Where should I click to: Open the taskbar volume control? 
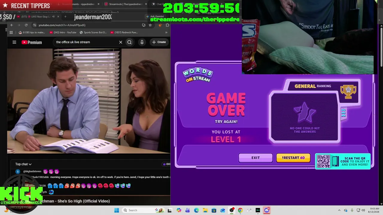pyautogui.click(x=364, y=210)
